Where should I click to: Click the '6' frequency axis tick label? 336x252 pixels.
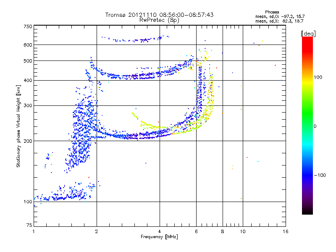coord(196,231)
